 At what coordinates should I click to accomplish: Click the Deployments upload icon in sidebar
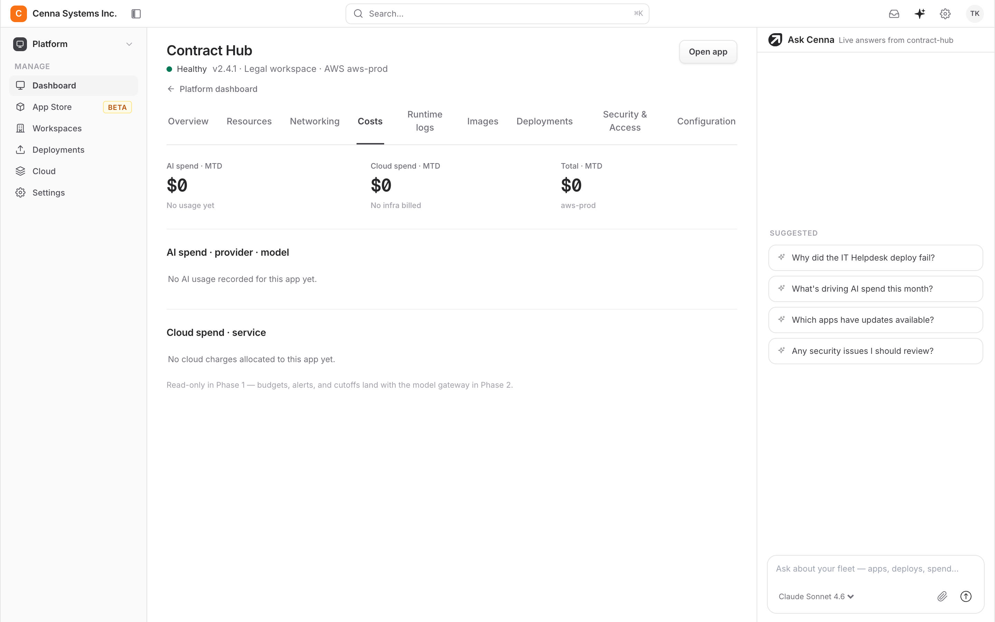point(20,150)
